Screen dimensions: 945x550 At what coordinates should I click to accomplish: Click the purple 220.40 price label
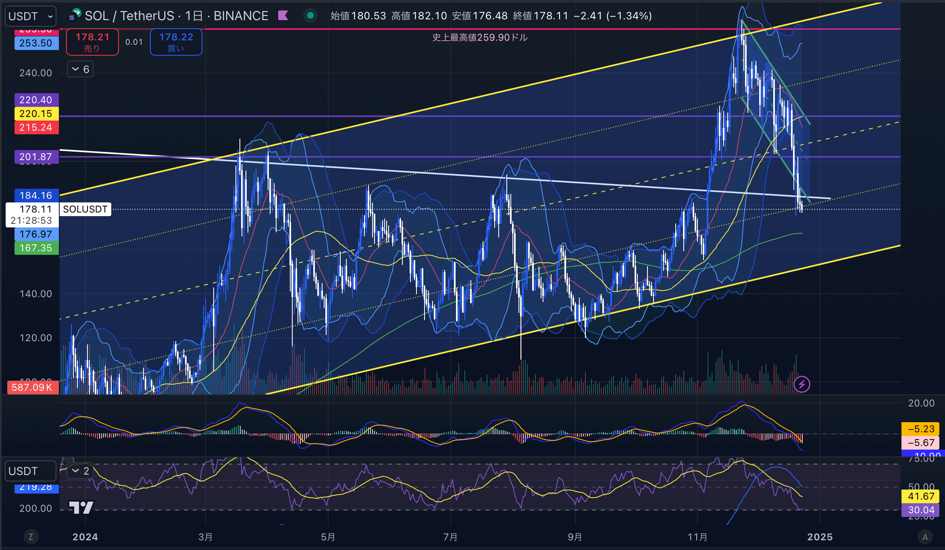coord(36,100)
